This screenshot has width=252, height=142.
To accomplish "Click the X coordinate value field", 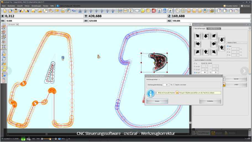I will pos(44,16).
